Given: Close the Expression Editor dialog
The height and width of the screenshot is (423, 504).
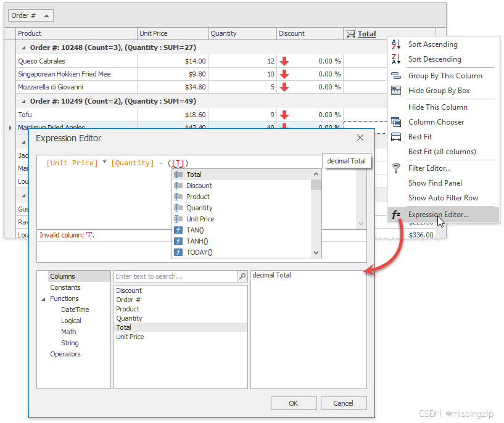Looking at the screenshot, I should [360, 138].
